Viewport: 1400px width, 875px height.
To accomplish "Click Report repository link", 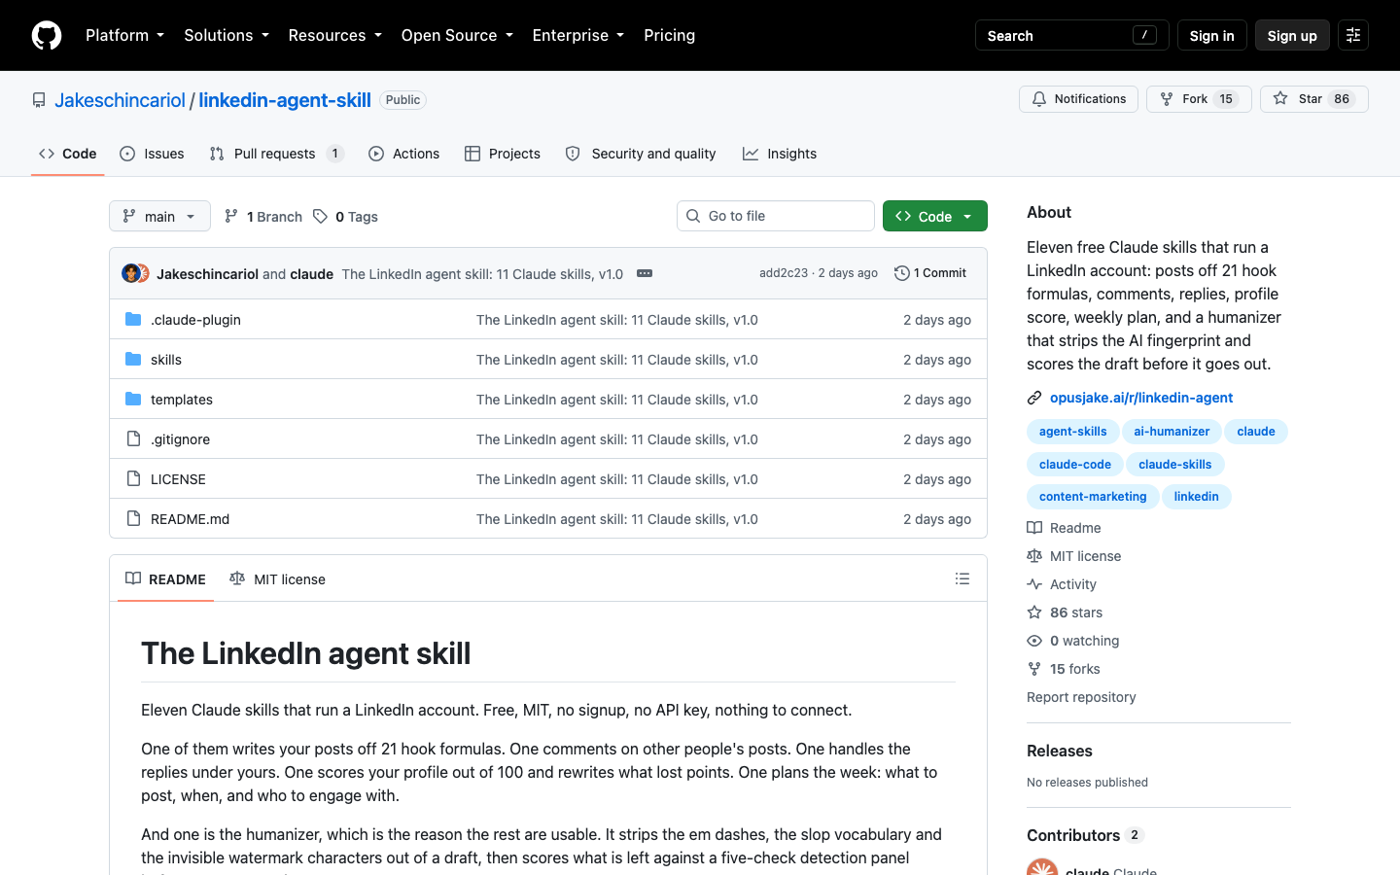I will coord(1081,697).
